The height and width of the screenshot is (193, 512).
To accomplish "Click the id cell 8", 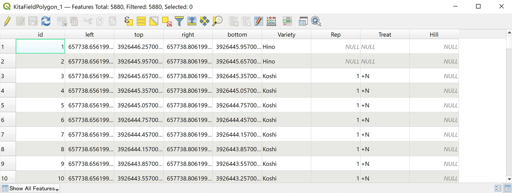I will [40, 149].
